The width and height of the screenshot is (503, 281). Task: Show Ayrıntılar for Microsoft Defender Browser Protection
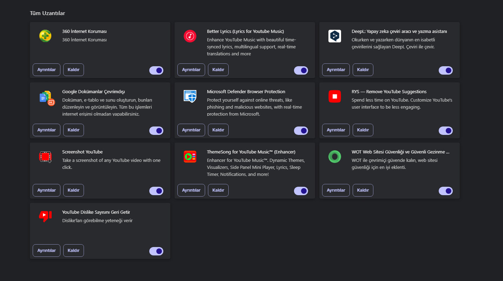click(x=191, y=130)
